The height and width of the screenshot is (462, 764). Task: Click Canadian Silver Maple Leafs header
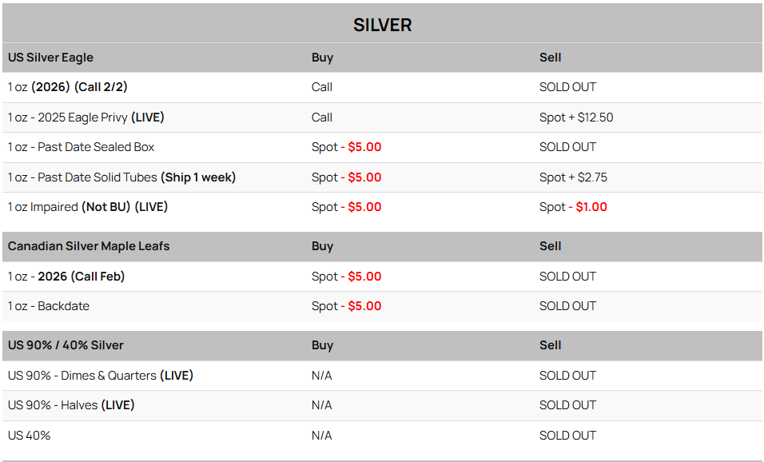click(89, 246)
